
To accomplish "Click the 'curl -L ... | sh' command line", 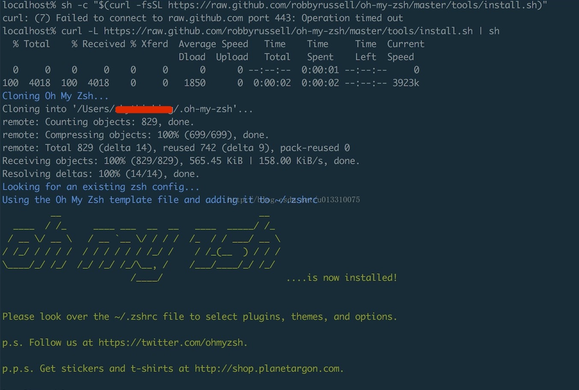I will 251,31.
